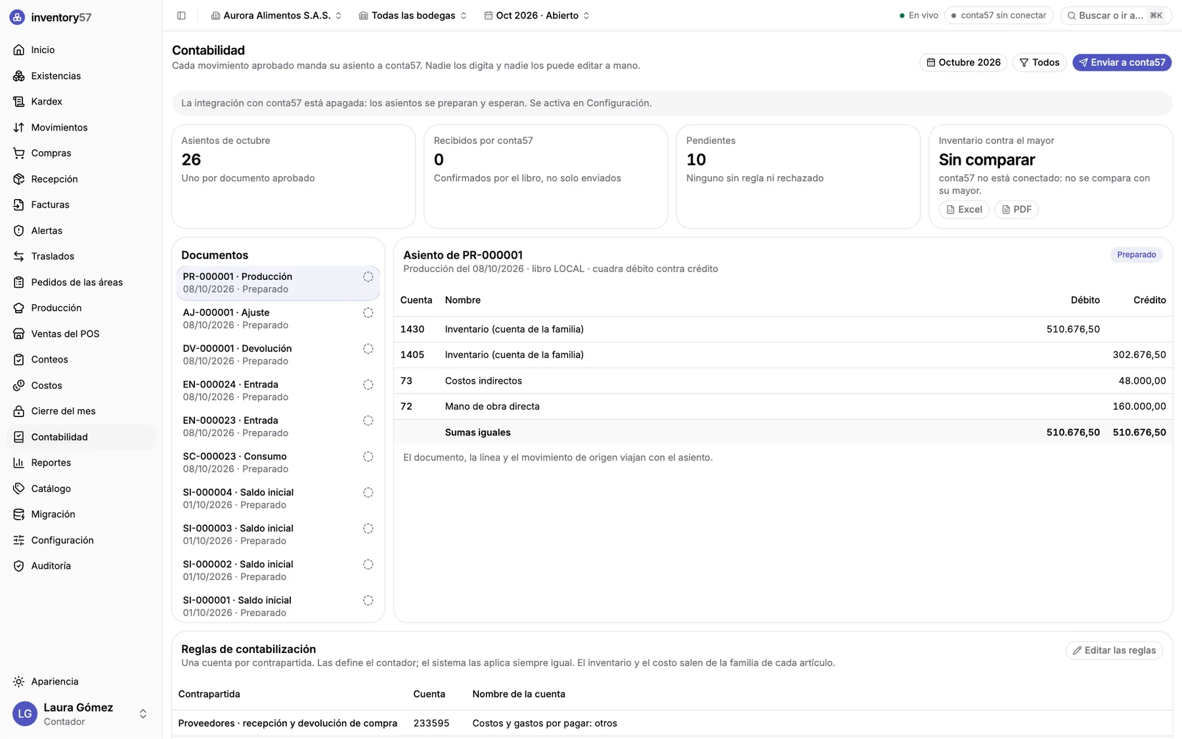
Task: Click status circle of DV-000001 Devolución
Action: pos(368,349)
